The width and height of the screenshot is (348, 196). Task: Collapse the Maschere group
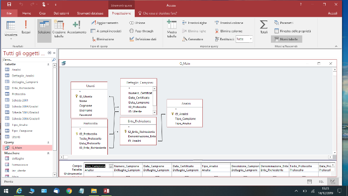[x=48, y=153]
